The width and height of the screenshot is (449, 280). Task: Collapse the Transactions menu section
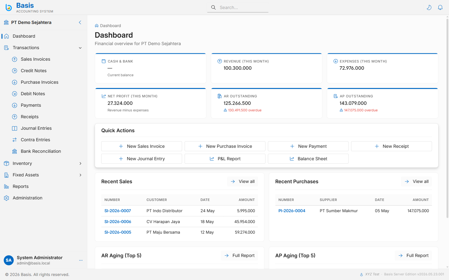click(80, 48)
